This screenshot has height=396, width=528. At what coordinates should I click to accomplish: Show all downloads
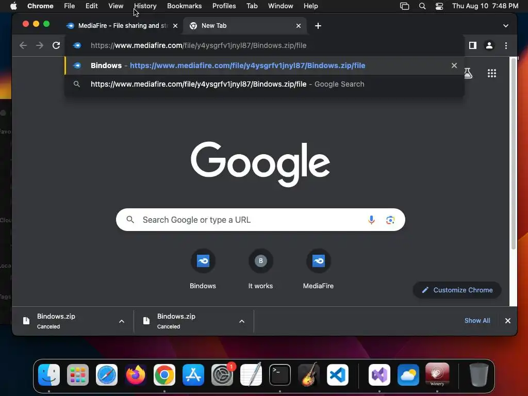(x=477, y=321)
